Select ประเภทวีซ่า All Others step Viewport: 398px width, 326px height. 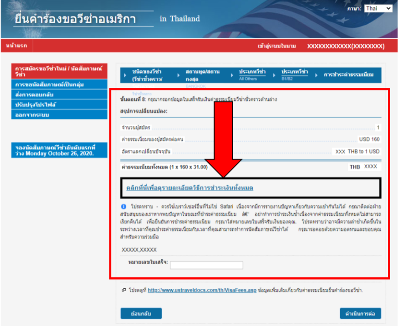(252, 75)
